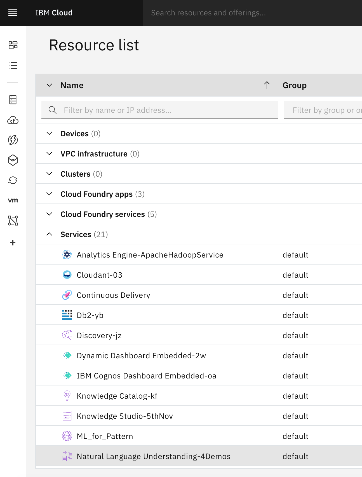362x477 pixels.
Task: Open the Db2-yb resource
Action: tap(90, 315)
